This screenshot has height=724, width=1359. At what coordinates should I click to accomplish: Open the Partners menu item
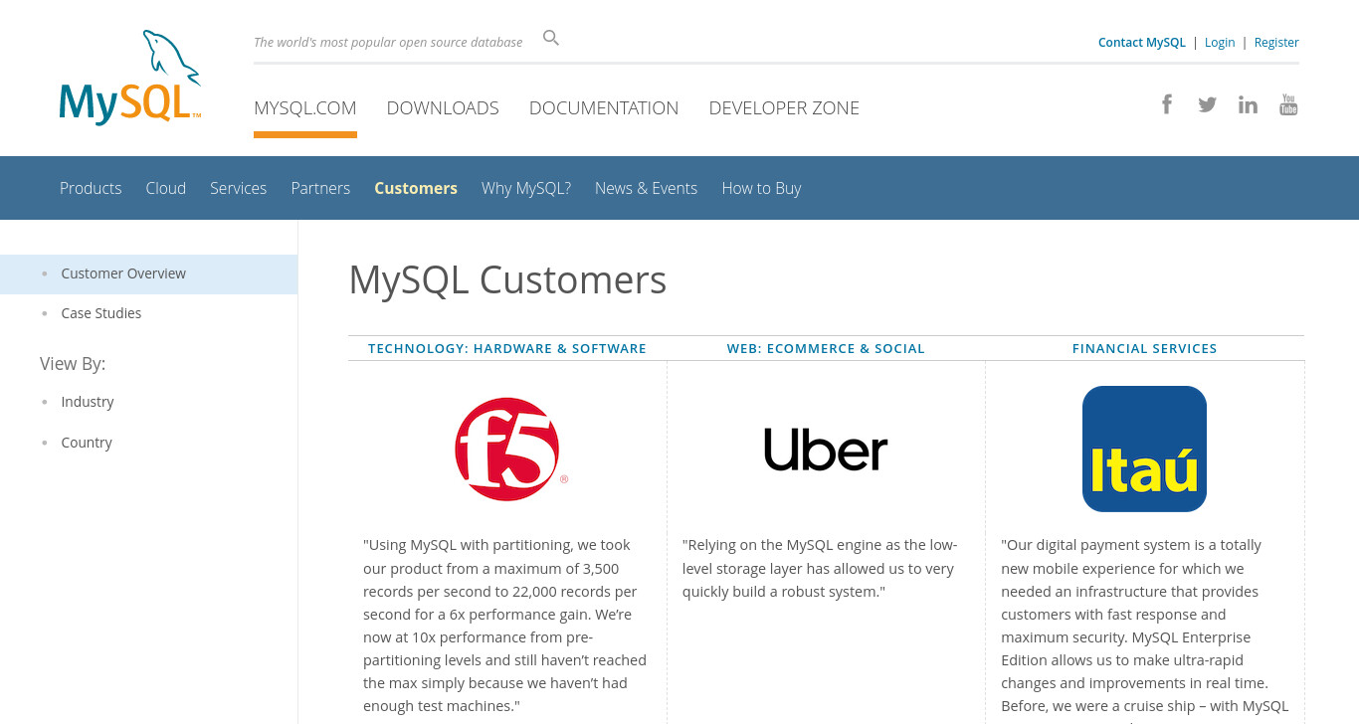(x=320, y=188)
